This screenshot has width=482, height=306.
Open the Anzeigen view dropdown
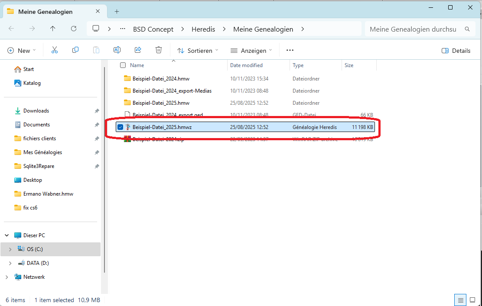click(x=251, y=51)
